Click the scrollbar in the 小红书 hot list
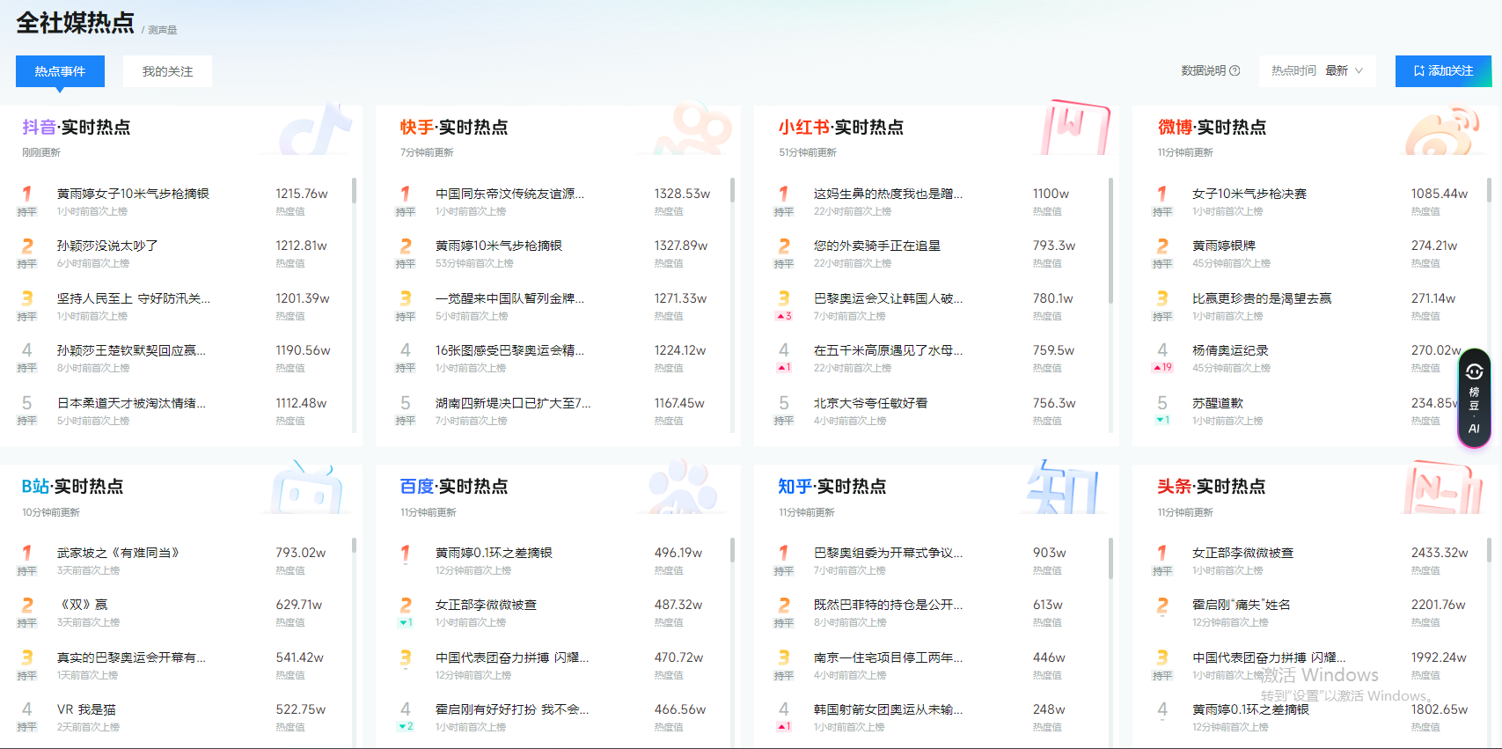The width and height of the screenshot is (1502, 749). coord(1110,240)
